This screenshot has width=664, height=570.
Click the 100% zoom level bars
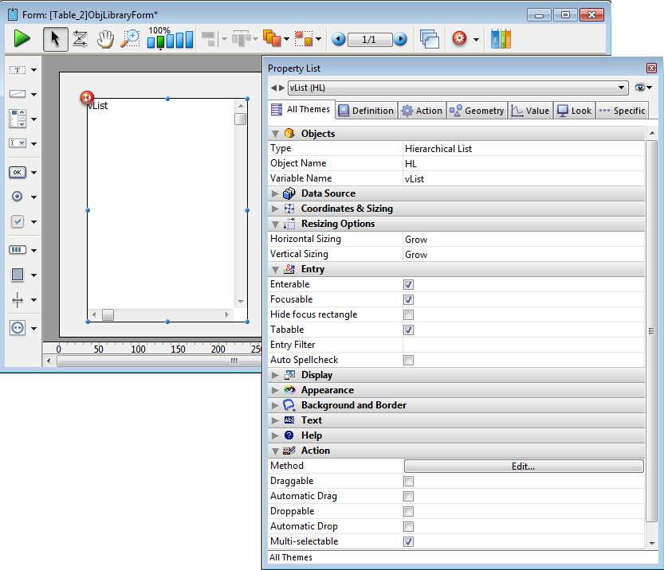[170, 39]
